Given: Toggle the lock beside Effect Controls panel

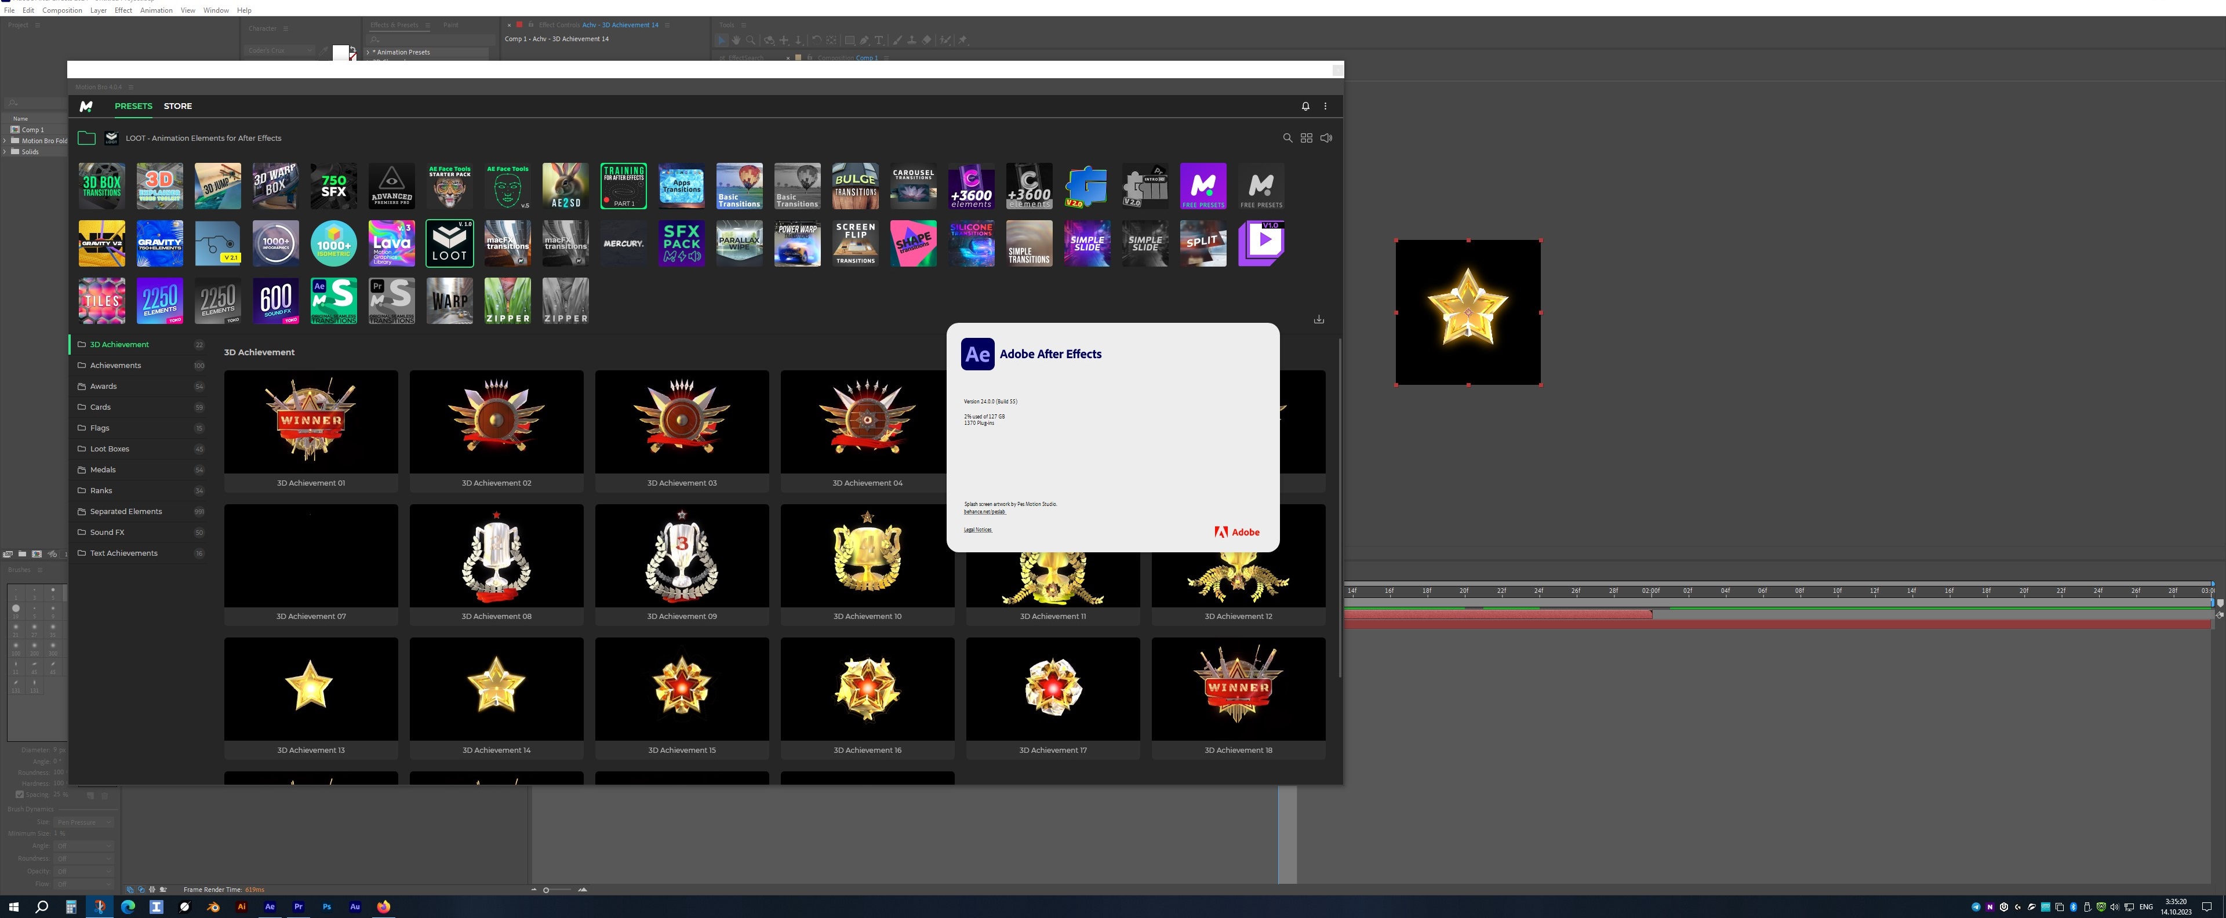Looking at the screenshot, I should point(530,25).
